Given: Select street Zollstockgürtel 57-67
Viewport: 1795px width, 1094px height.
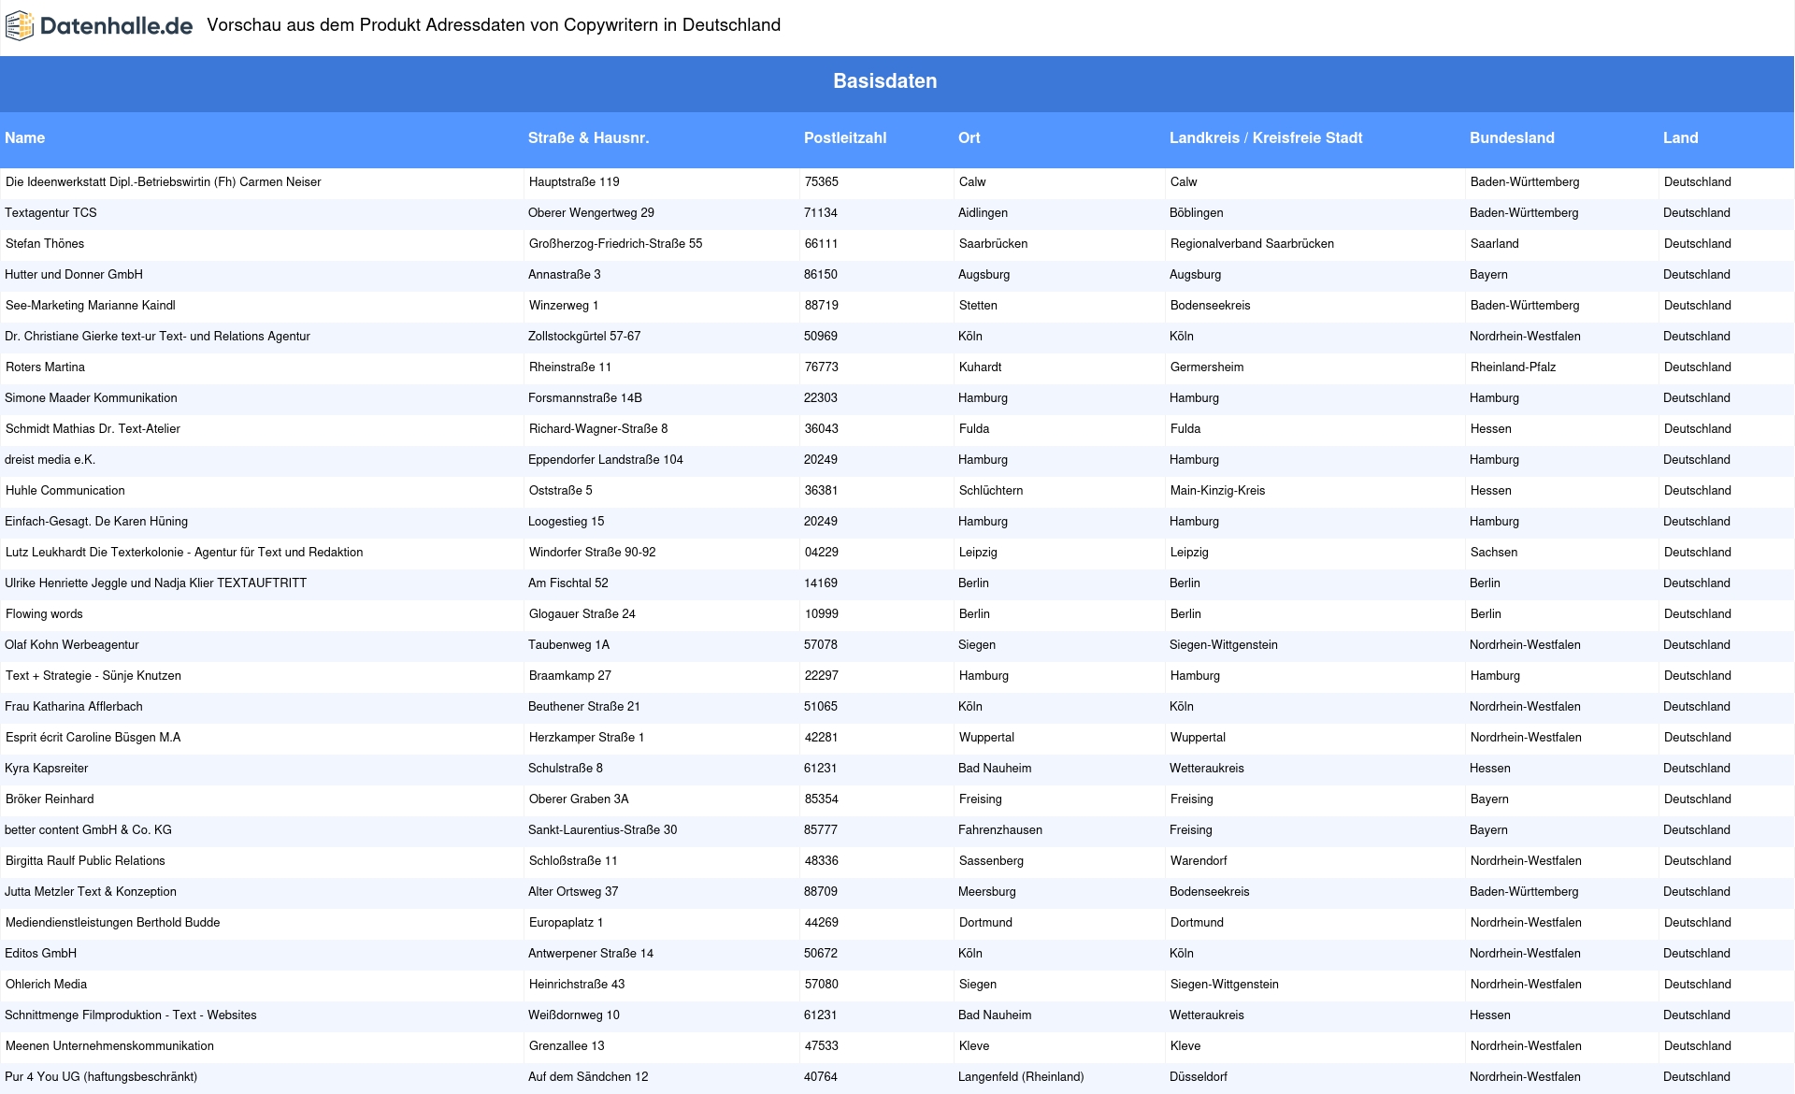Looking at the screenshot, I should point(584,337).
